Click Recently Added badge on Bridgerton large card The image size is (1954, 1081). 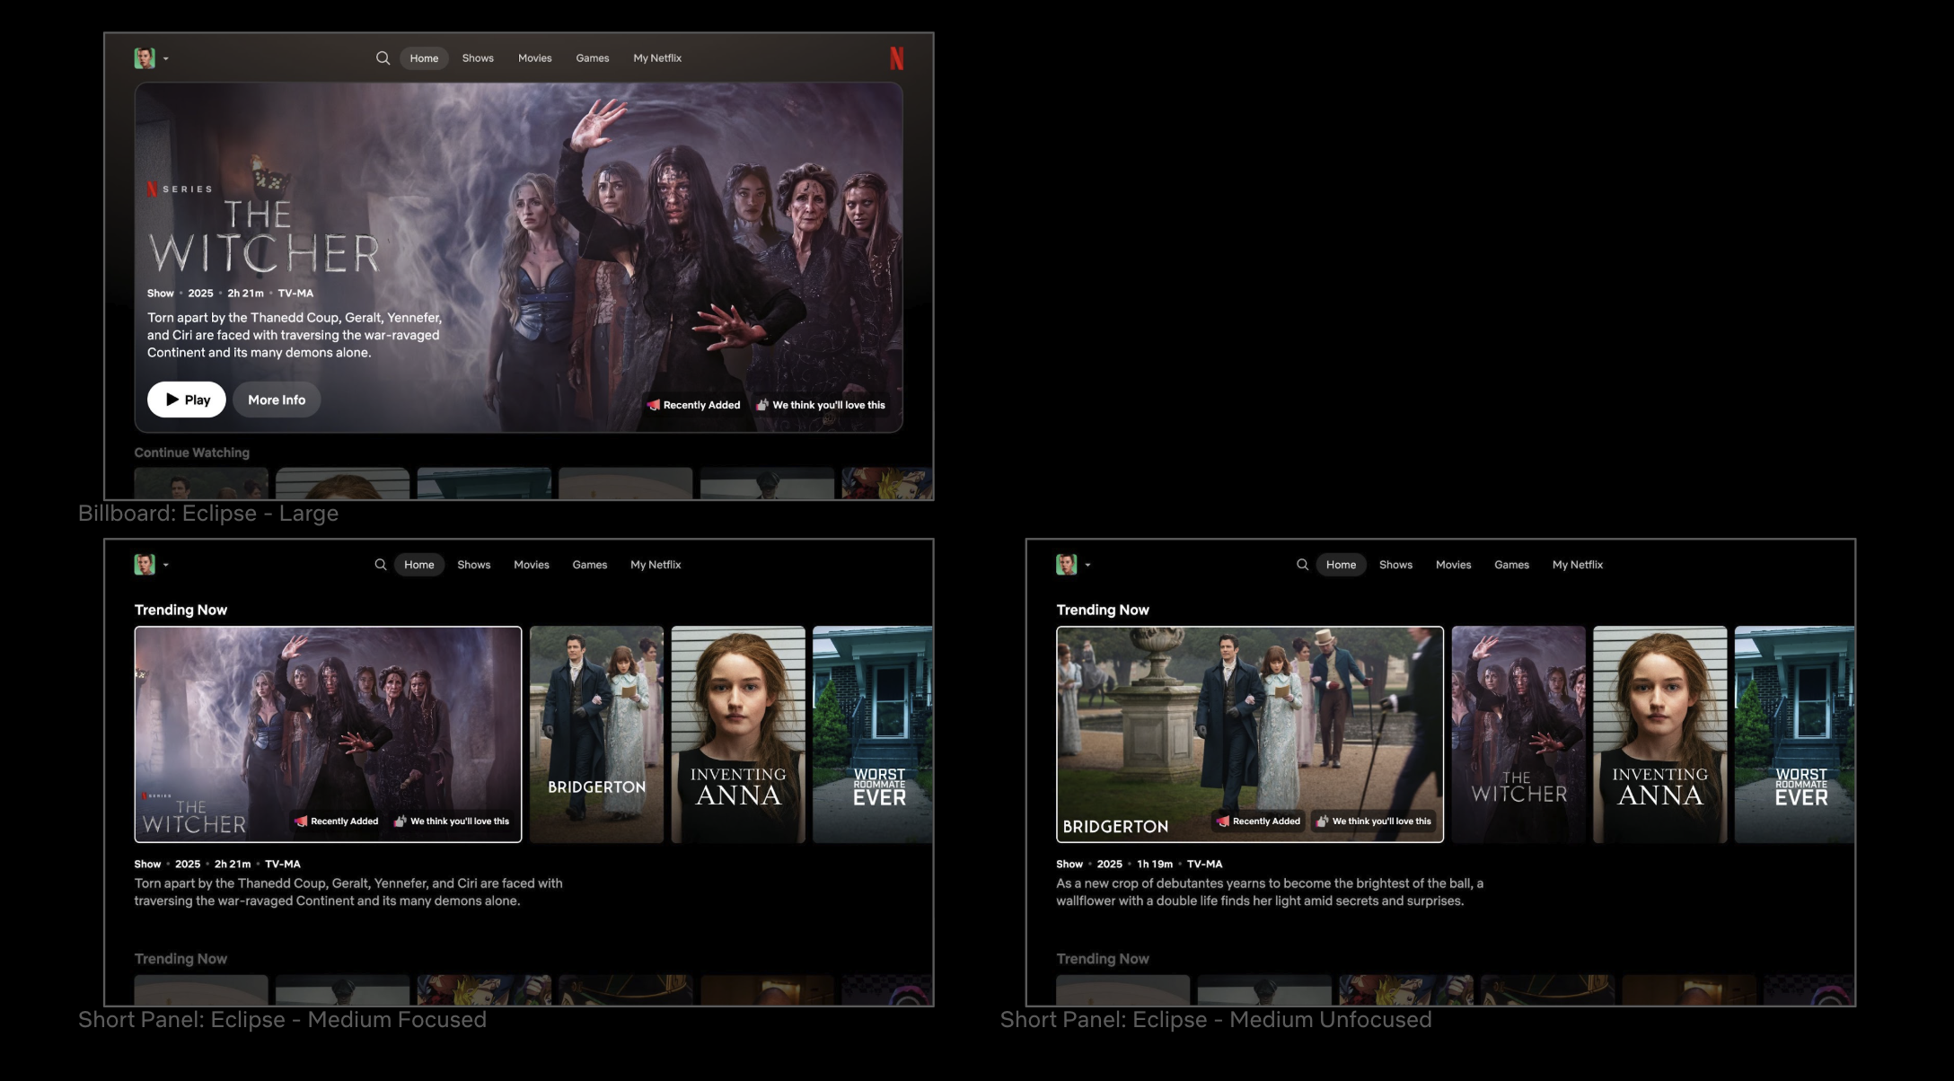pyautogui.click(x=1258, y=822)
